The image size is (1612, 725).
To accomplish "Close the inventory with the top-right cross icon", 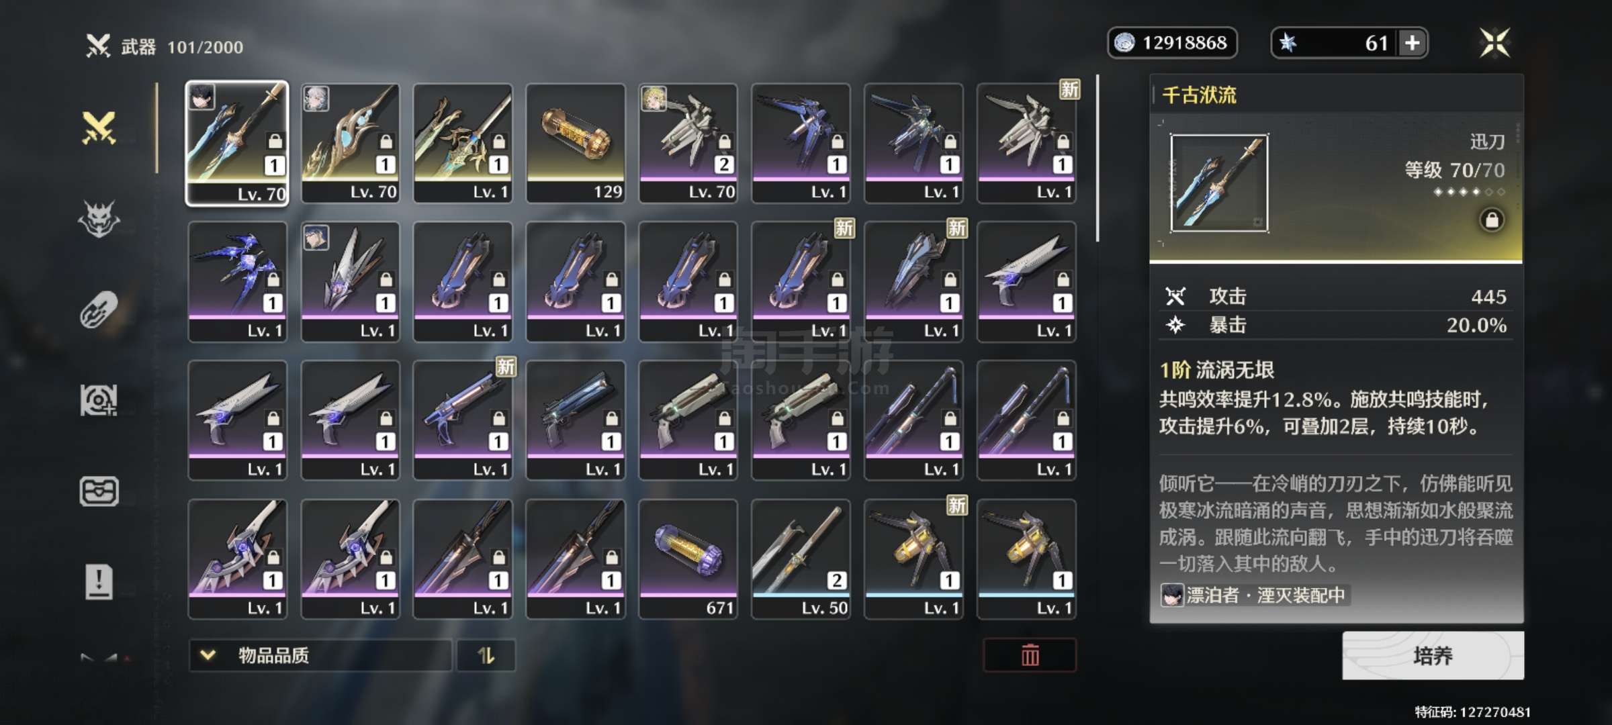I will [x=1495, y=43].
